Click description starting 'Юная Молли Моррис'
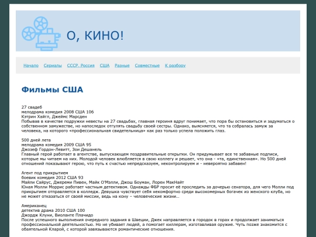The height and width of the screenshot is (237, 316). (157, 192)
